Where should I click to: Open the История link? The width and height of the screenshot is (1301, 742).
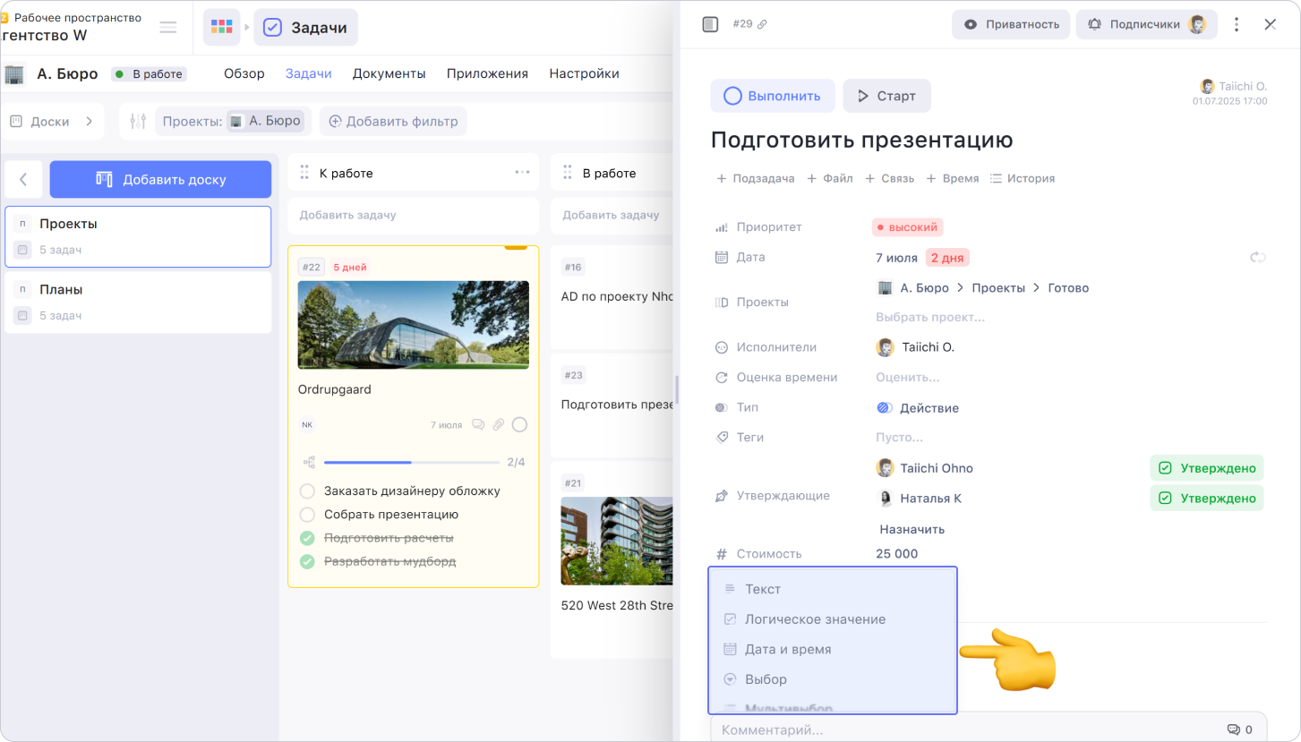[1022, 178]
